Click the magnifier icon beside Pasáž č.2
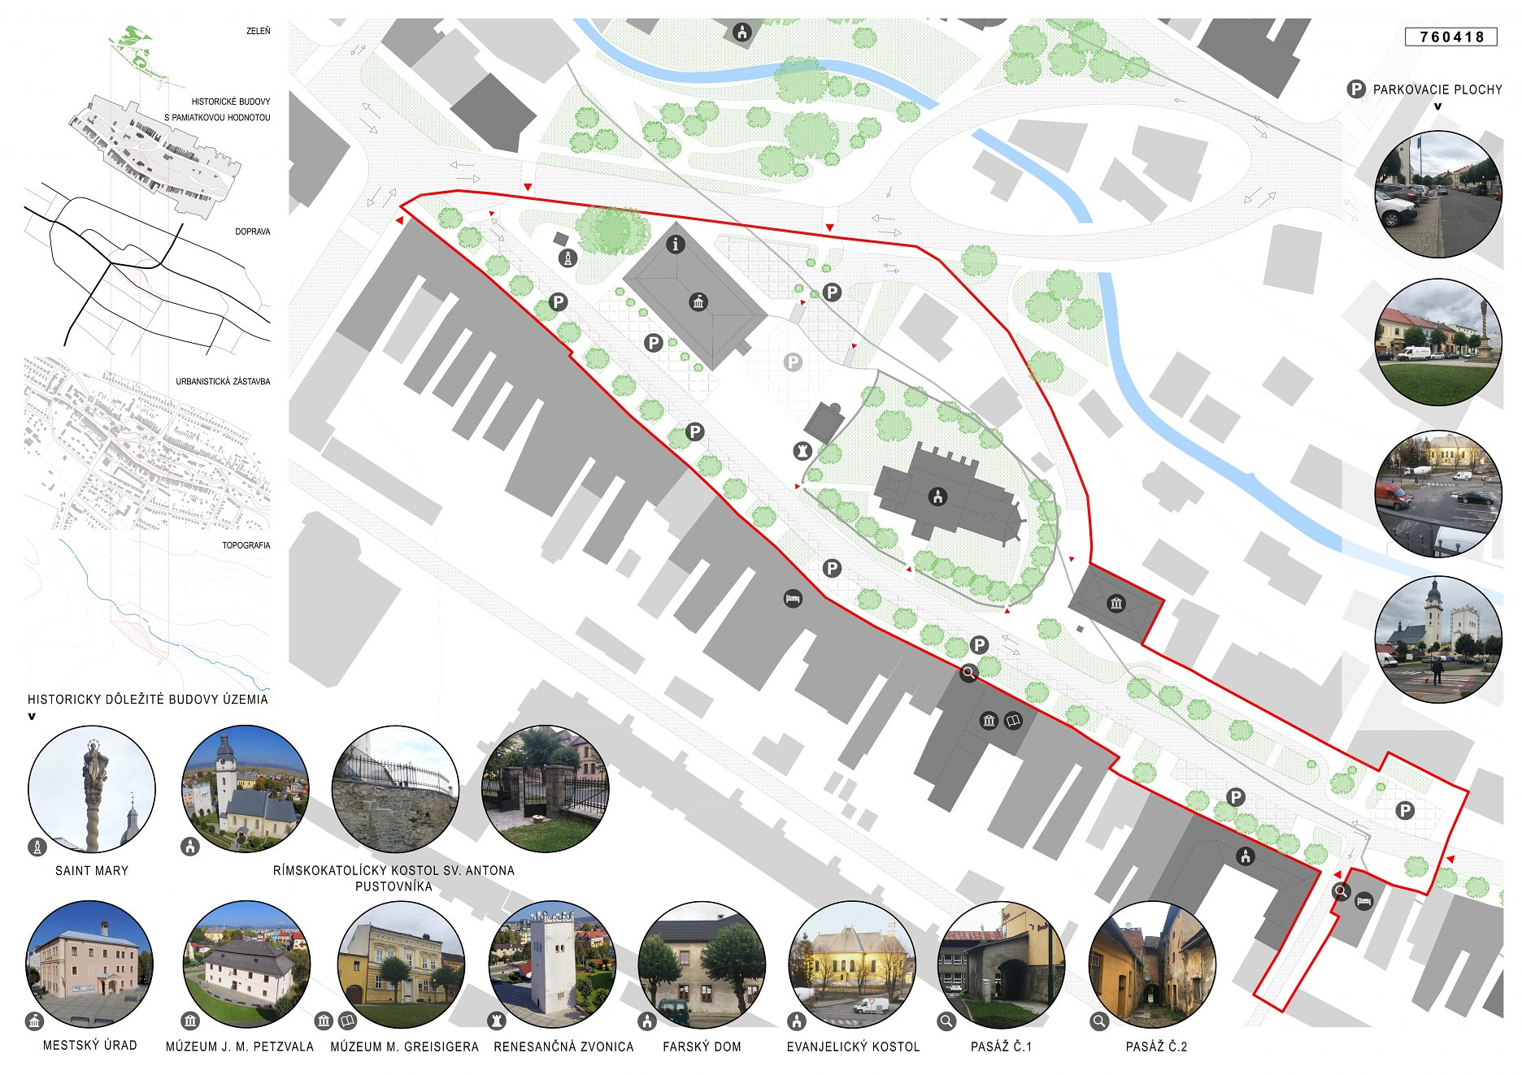This screenshot has height=1075, width=1522. [1099, 1021]
